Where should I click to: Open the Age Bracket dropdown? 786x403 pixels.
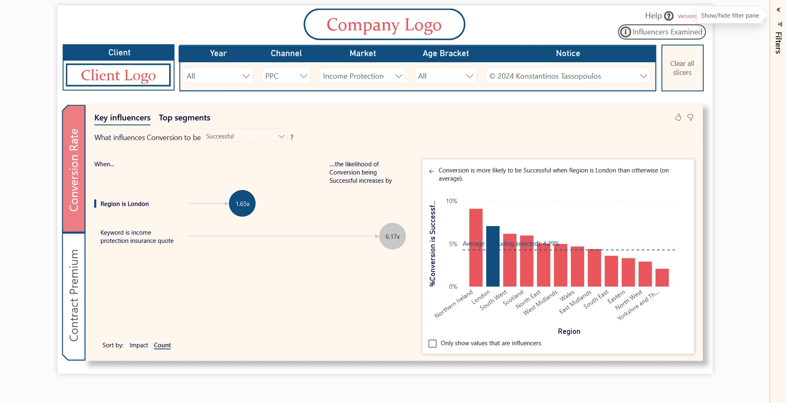tap(446, 76)
